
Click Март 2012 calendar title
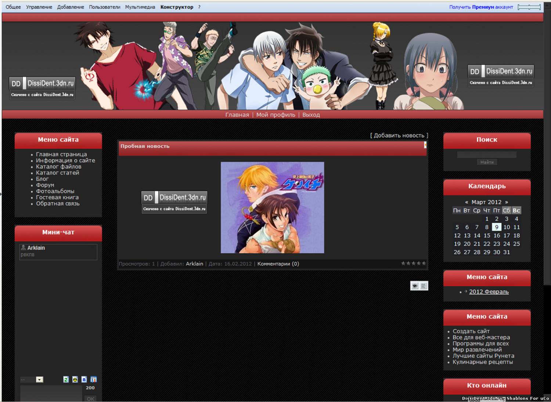point(486,202)
